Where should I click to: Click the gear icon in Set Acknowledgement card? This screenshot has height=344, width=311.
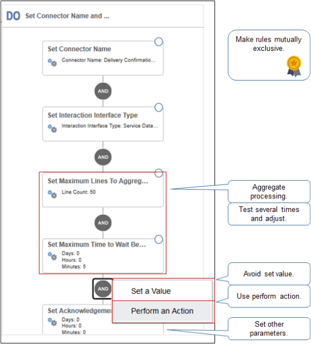[x=52, y=322]
